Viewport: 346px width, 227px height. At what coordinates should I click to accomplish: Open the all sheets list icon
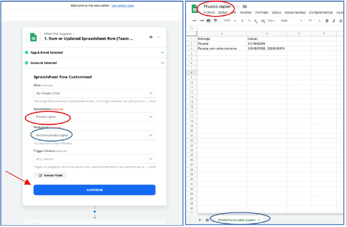[x=207, y=220]
